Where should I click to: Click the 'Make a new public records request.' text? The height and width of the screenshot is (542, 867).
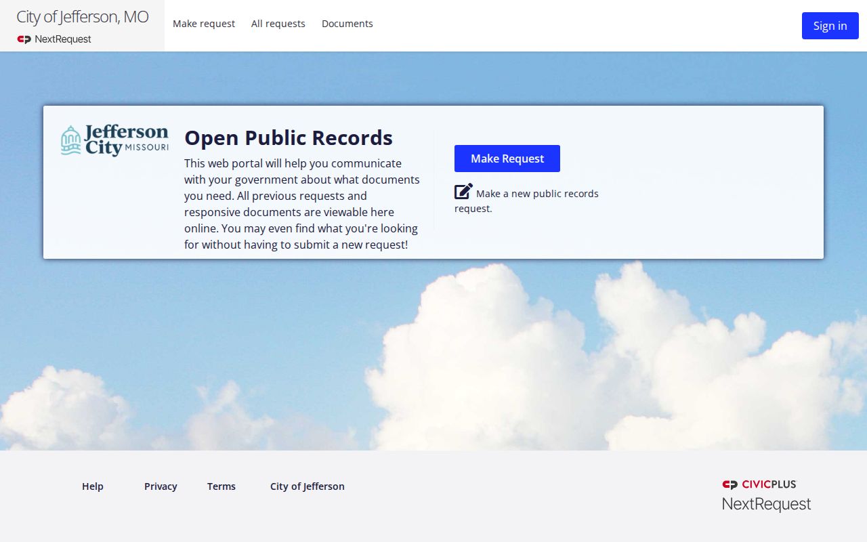click(x=527, y=201)
